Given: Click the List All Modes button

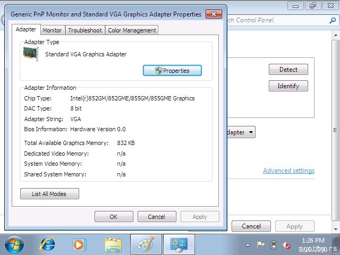Looking at the screenshot, I should click(x=49, y=193).
